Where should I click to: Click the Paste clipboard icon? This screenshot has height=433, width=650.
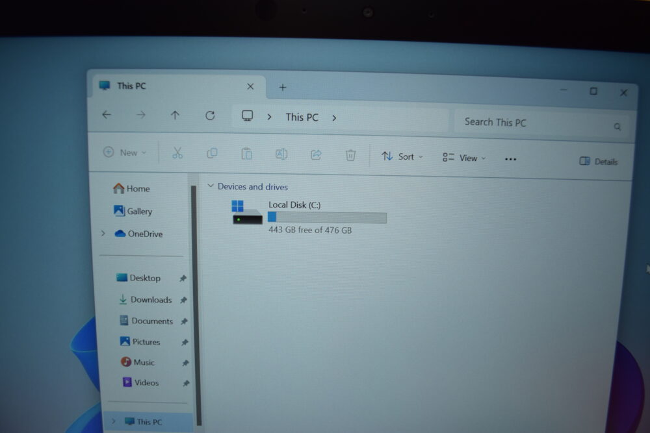(x=246, y=154)
